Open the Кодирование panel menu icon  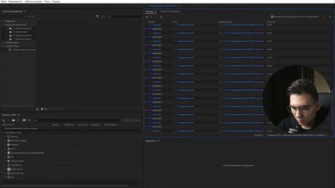159,141
